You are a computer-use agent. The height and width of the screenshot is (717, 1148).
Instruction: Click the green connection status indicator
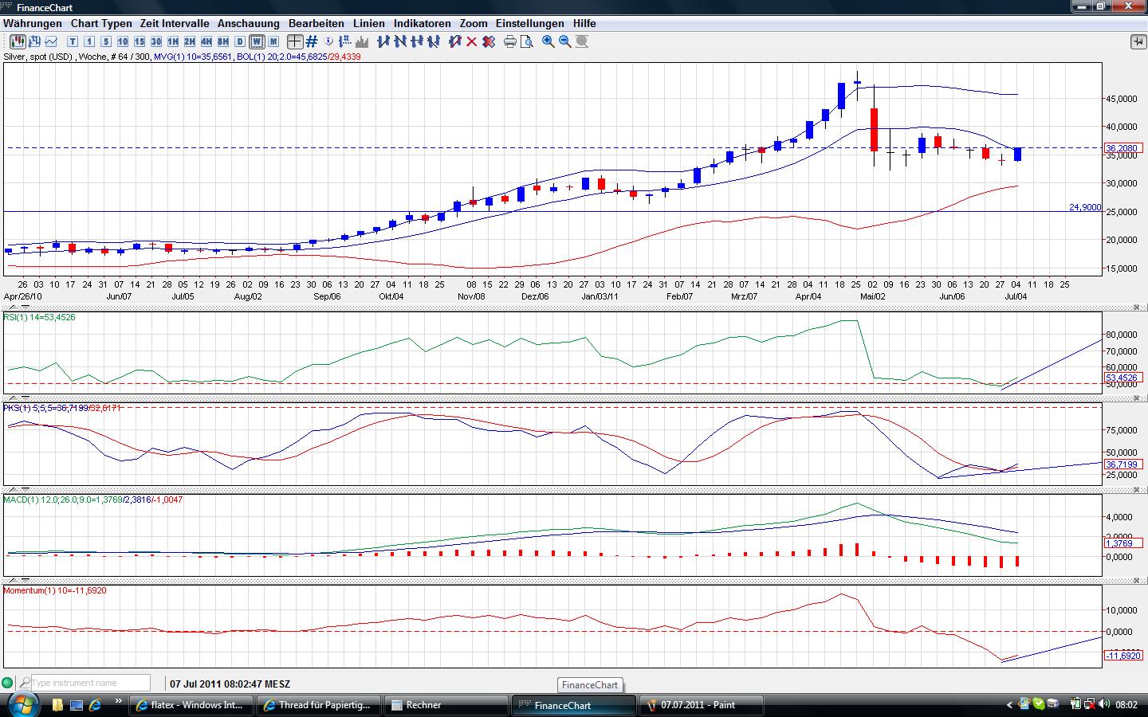click(8, 683)
